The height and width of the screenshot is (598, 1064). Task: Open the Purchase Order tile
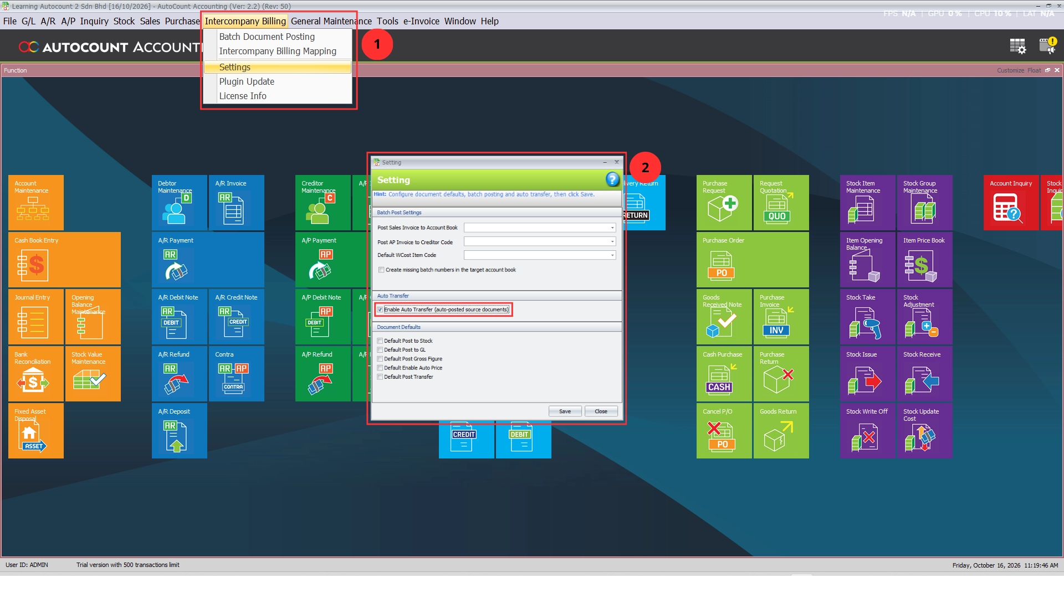pos(753,260)
